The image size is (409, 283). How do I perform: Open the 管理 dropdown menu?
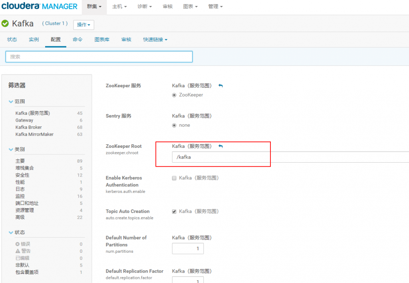coord(215,6)
